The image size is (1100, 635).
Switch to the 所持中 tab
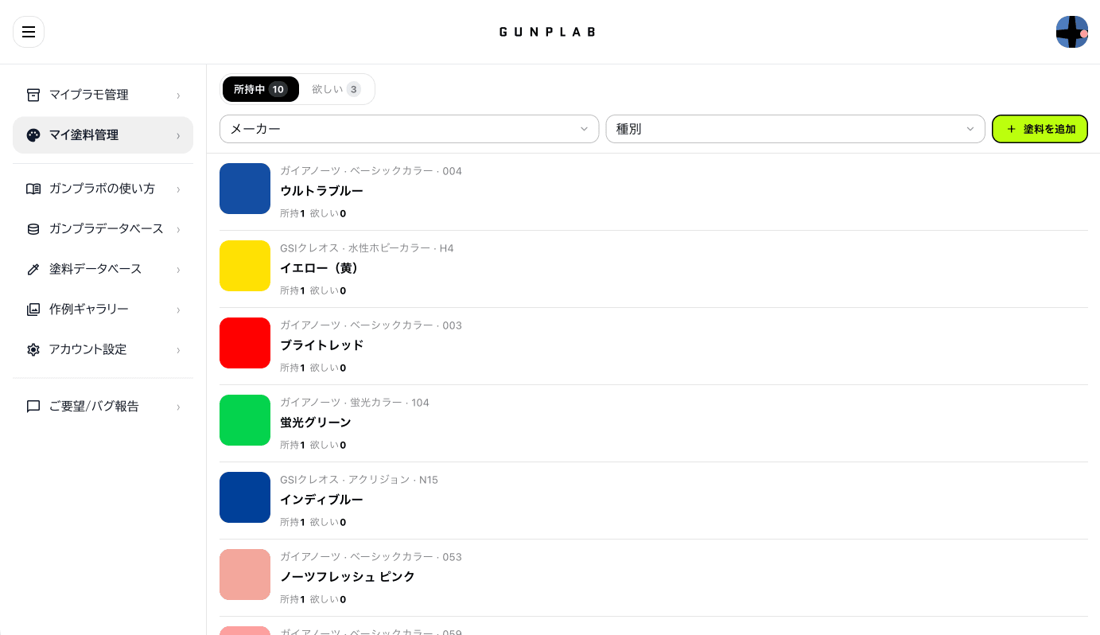click(x=261, y=89)
